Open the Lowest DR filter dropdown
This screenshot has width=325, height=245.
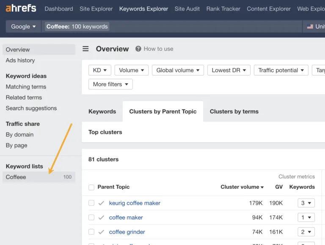tap(229, 70)
